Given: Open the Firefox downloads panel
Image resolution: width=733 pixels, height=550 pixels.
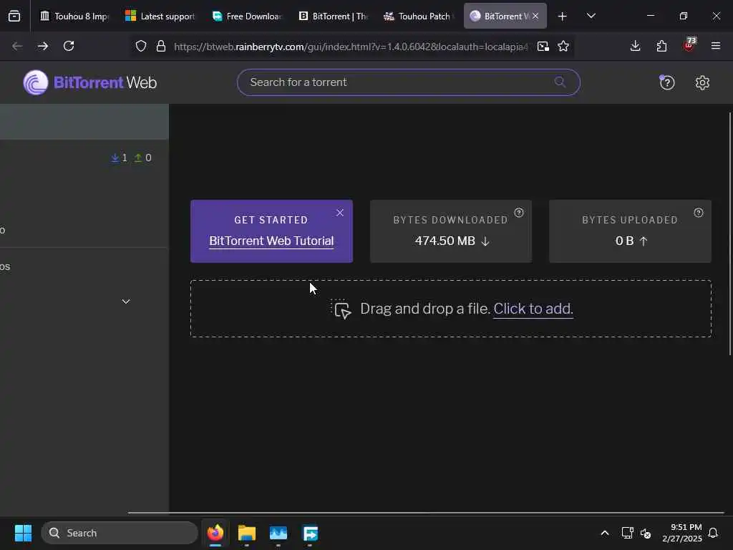Looking at the screenshot, I should pyautogui.click(x=635, y=46).
